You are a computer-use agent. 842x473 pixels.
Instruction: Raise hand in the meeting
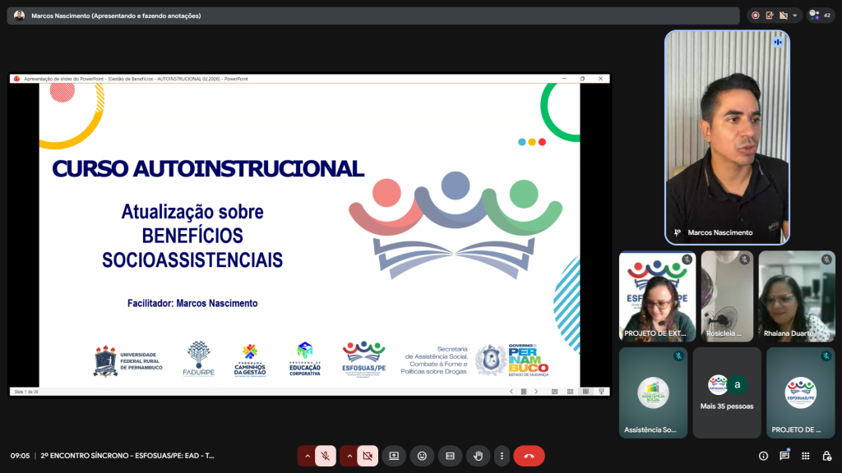(478, 456)
